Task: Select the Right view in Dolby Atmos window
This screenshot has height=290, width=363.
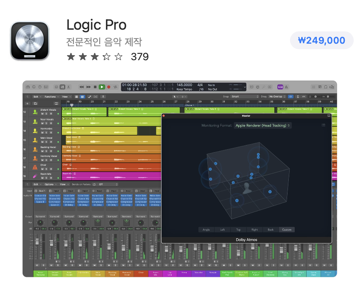Action: [x=255, y=230]
